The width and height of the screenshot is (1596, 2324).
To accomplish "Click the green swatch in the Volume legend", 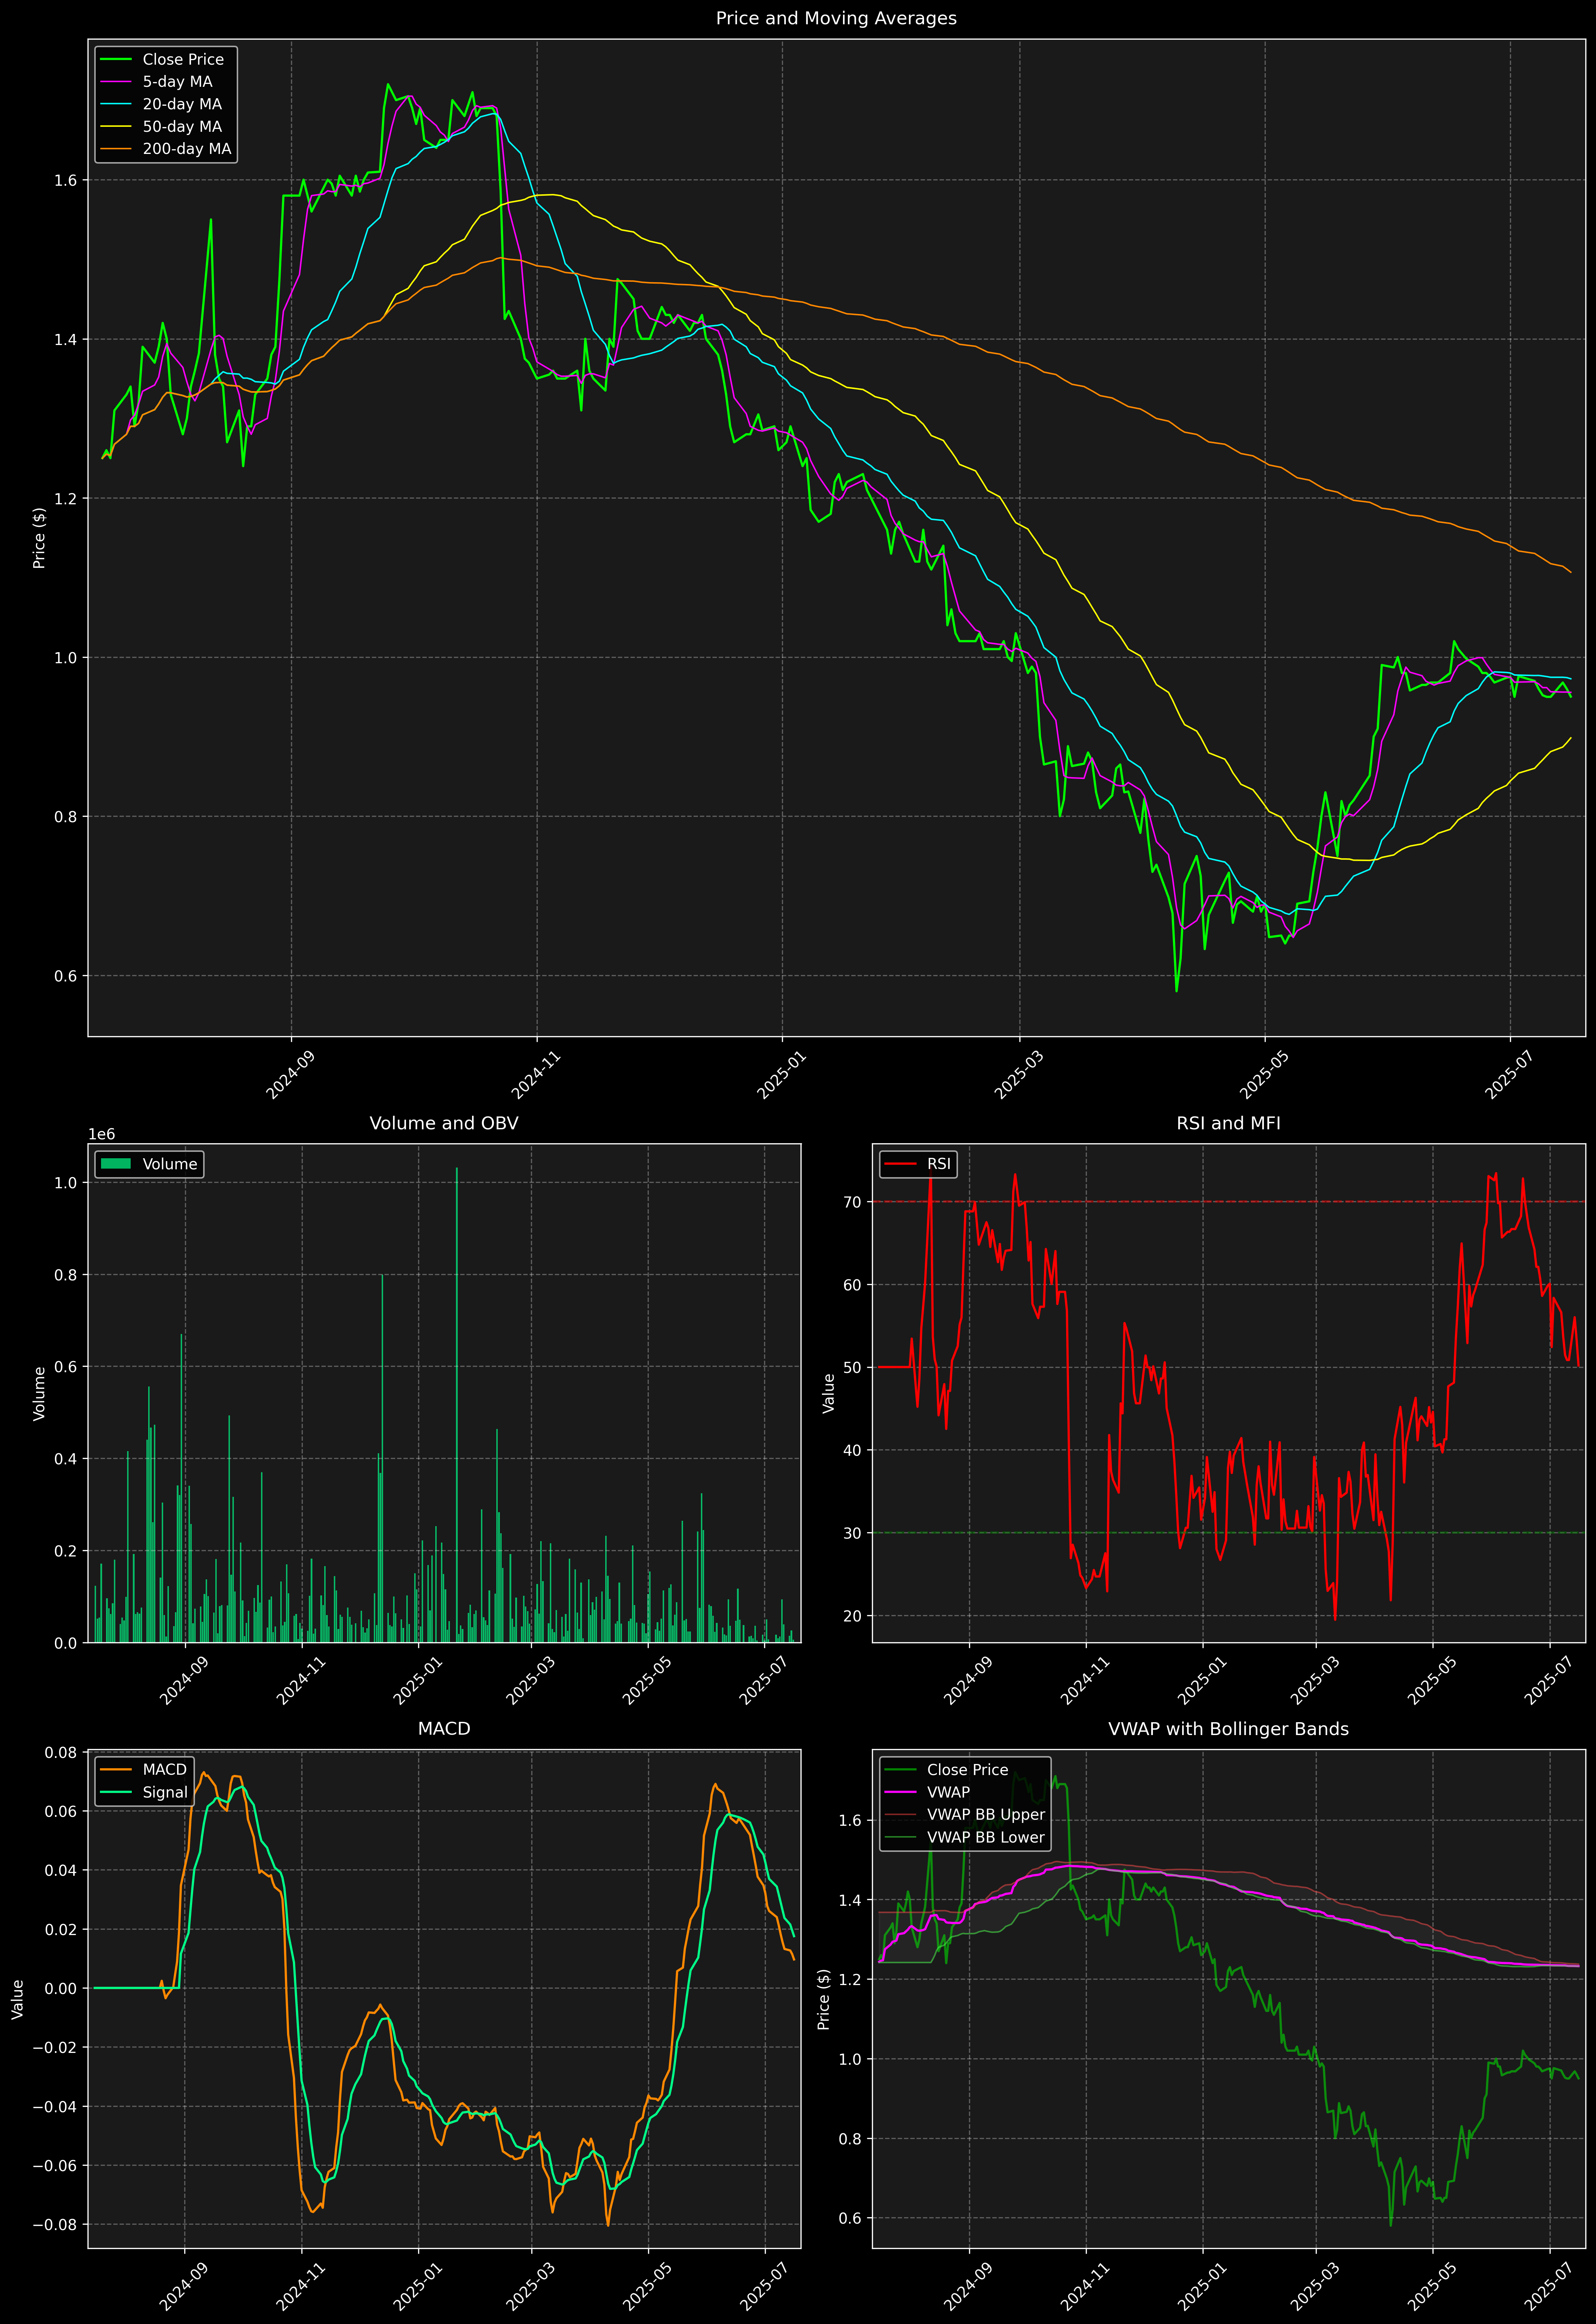I will pyautogui.click(x=116, y=1164).
